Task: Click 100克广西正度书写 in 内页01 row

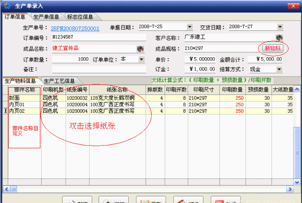Action: click(x=117, y=104)
